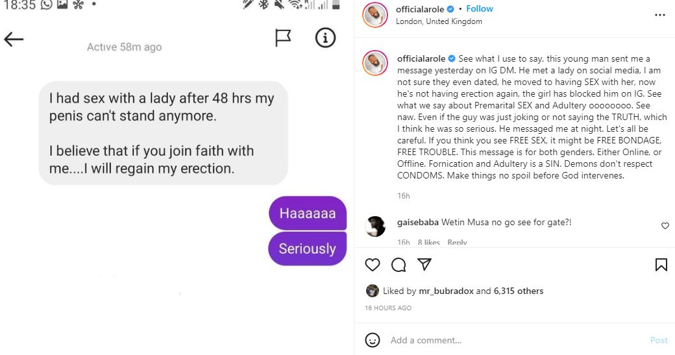Open London, United Kingdom location link

click(439, 21)
